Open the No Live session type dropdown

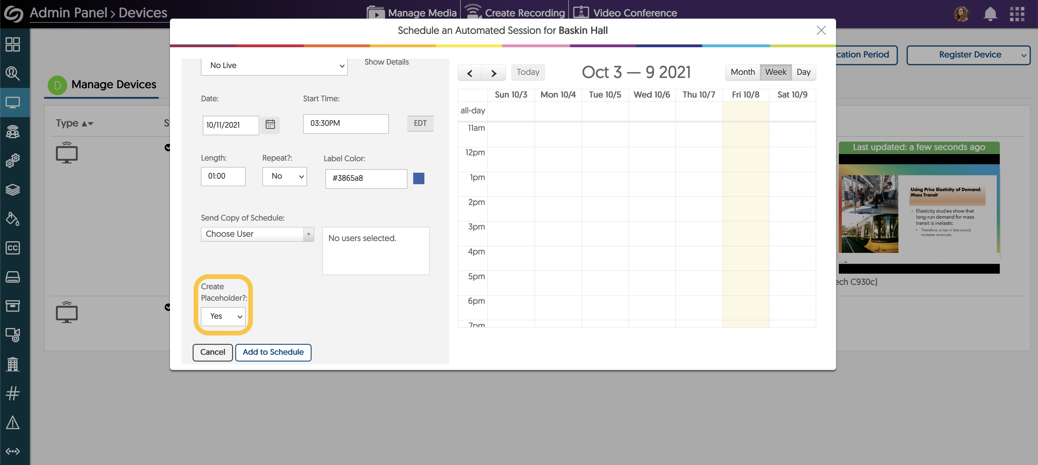pos(274,65)
